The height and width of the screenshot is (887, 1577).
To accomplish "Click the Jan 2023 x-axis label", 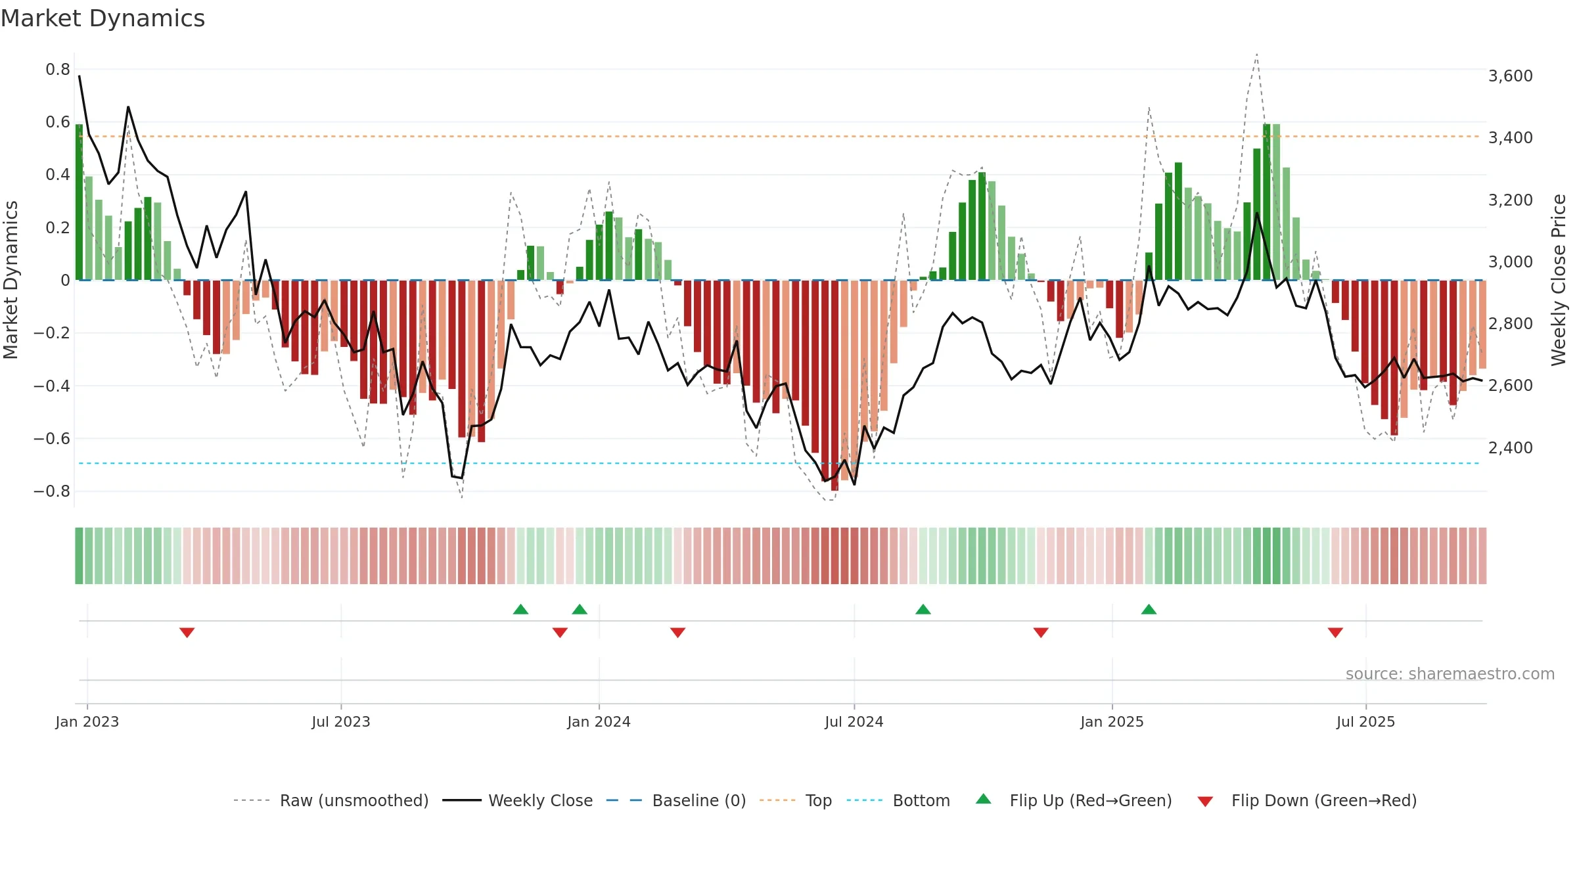I will click(x=87, y=721).
